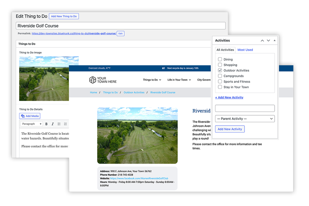
Task: Open the riverside-golf-course permalink URL
Action: click(x=74, y=34)
